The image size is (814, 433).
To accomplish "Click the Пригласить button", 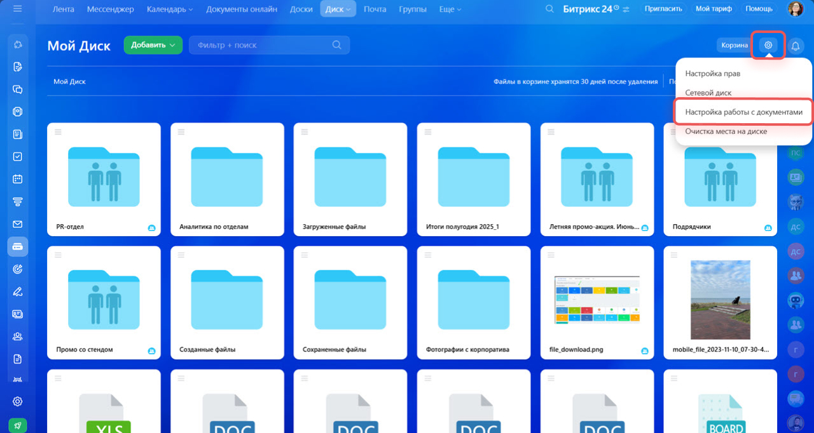I will (663, 9).
